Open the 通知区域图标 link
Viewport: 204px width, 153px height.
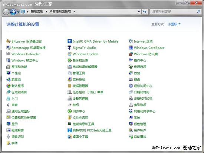[x=21, y=111]
